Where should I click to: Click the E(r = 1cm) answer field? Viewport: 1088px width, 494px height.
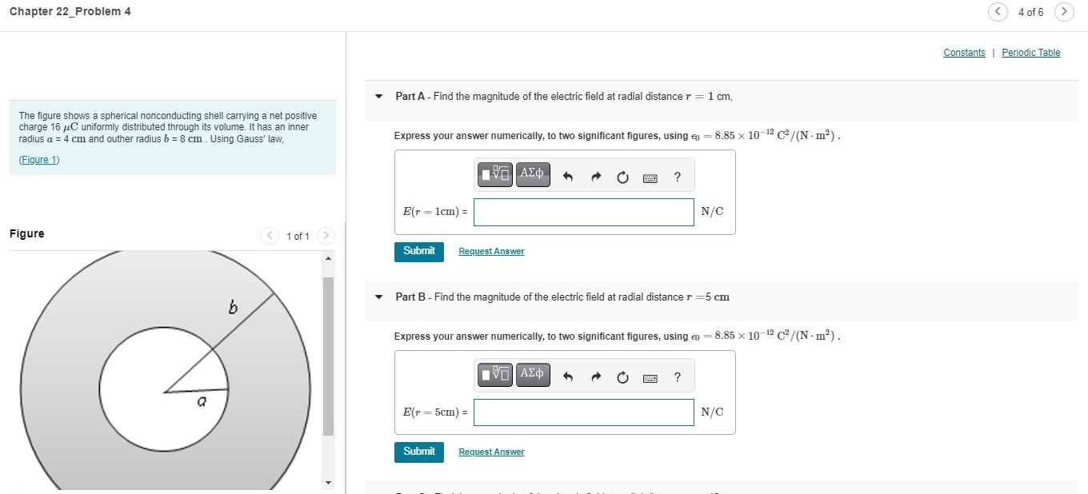tap(584, 212)
